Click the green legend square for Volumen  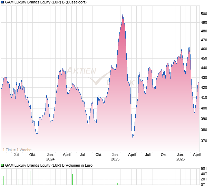click(x=2, y=165)
